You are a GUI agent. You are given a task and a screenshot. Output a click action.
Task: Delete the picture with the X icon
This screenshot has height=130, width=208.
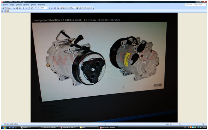[32, 8]
